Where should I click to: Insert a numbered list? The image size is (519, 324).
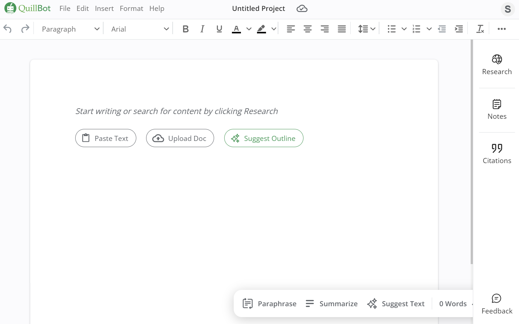tap(417, 29)
